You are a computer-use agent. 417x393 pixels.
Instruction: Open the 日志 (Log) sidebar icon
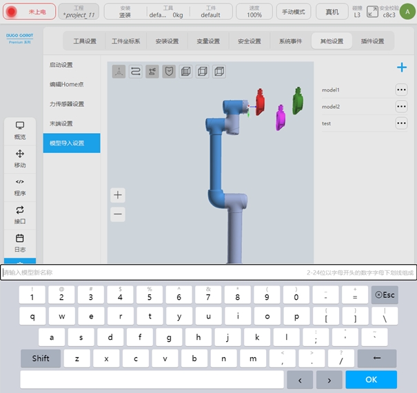(x=20, y=243)
